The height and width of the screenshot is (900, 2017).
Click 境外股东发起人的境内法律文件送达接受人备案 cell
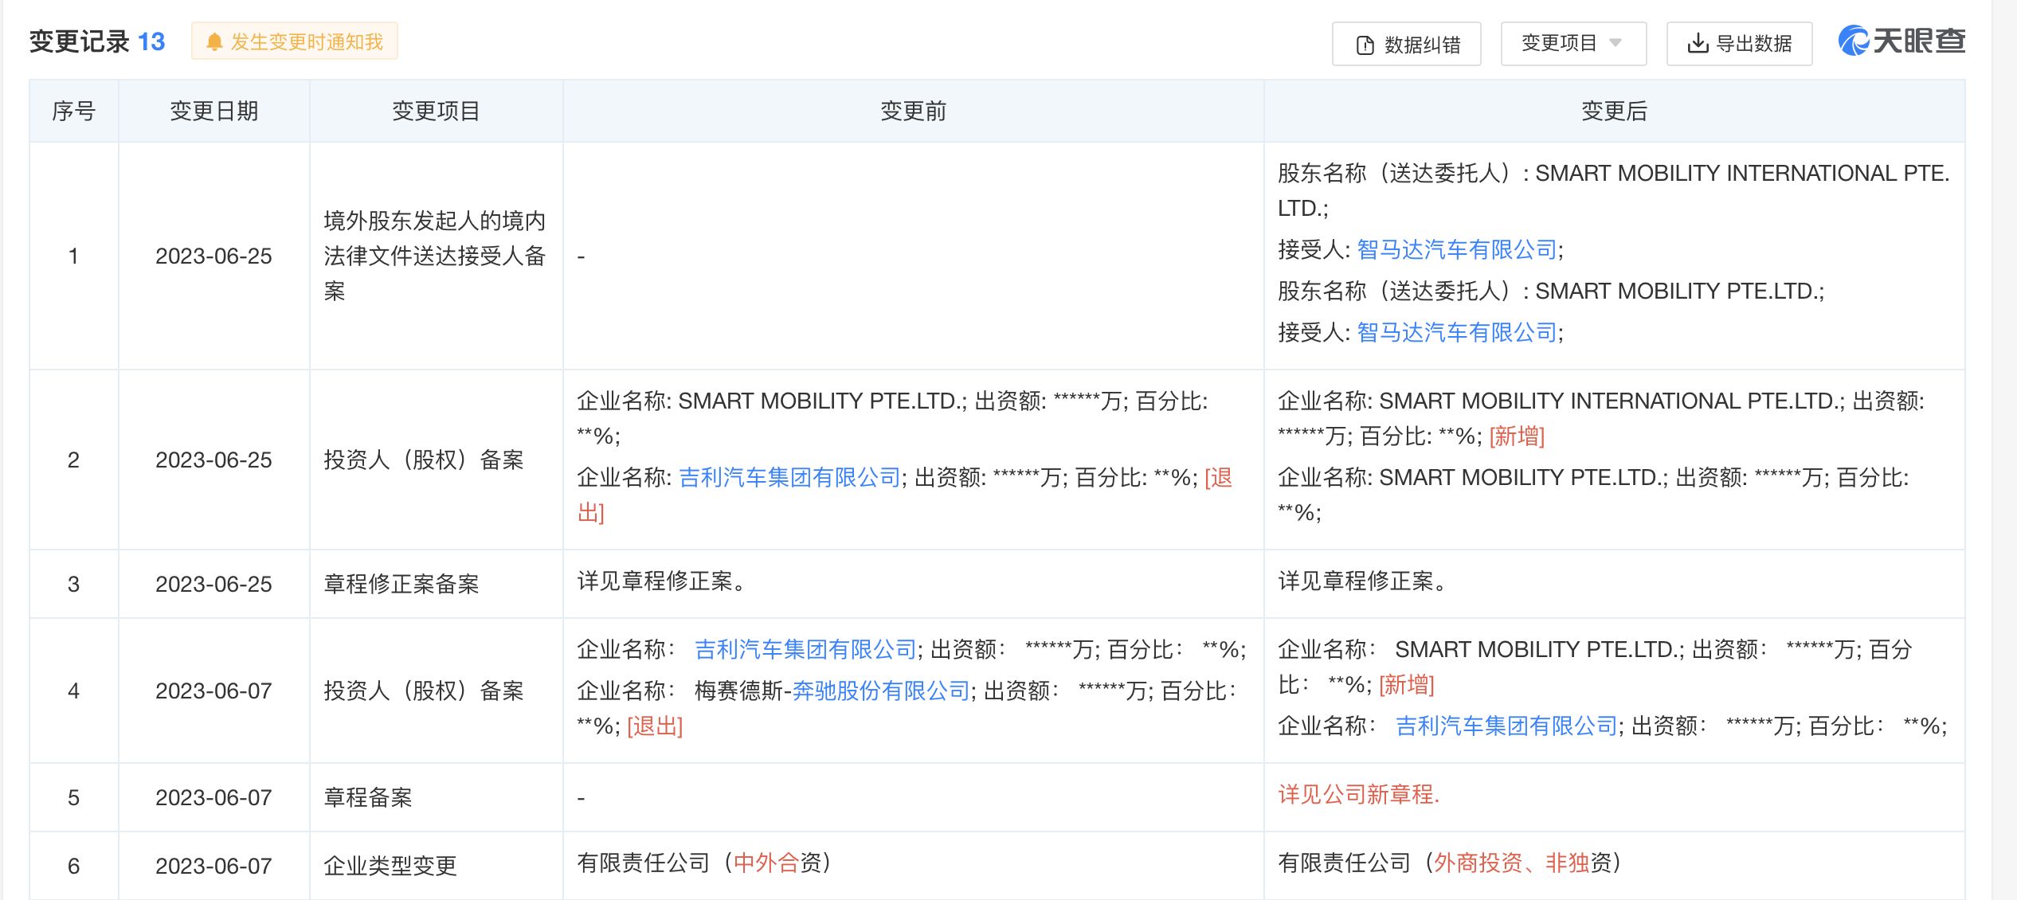(435, 256)
